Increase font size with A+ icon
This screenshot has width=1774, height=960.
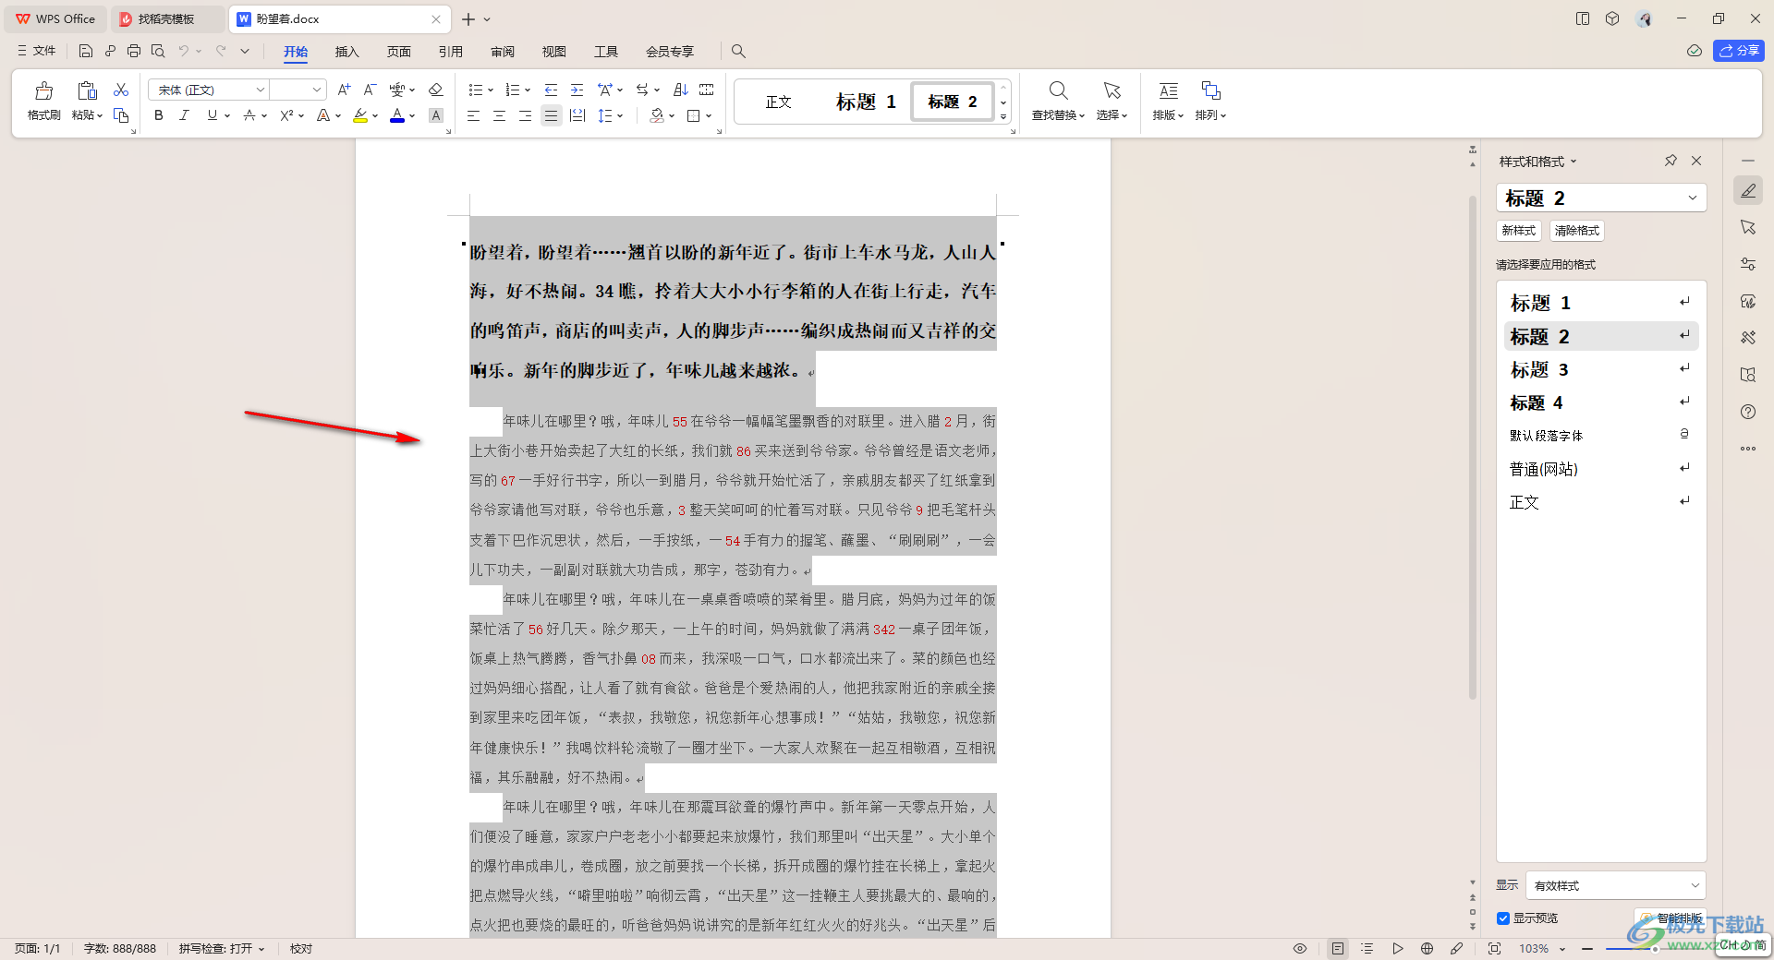click(x=344, y=90)
